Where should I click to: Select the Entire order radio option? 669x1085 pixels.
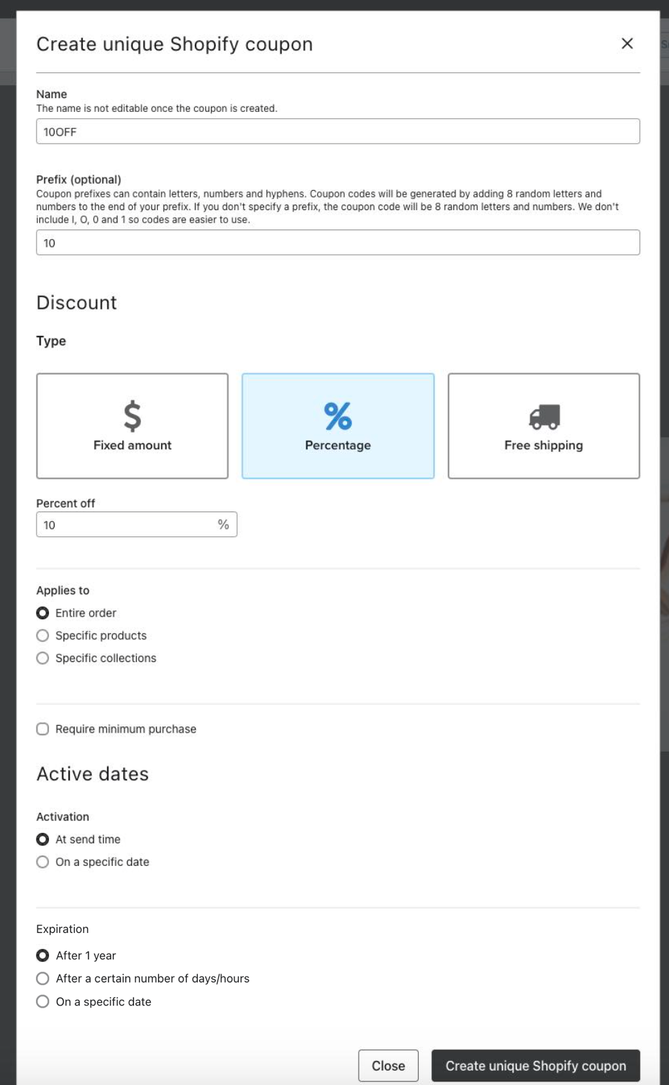tap(43, 613)
